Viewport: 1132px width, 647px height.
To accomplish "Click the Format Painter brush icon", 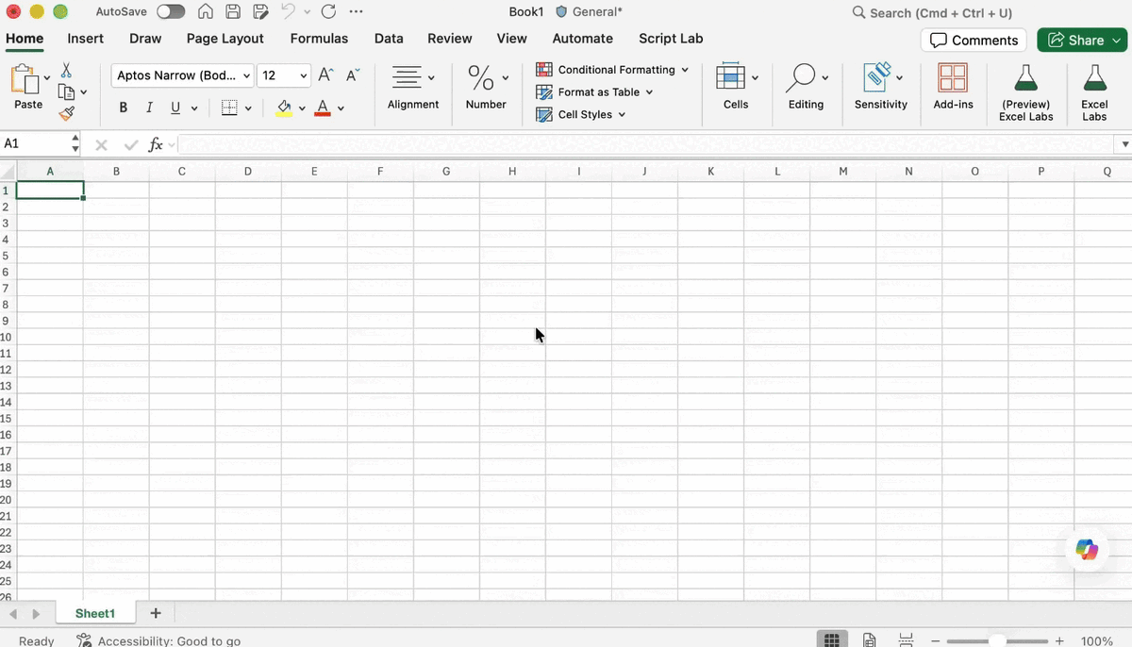I will point(66,113).
